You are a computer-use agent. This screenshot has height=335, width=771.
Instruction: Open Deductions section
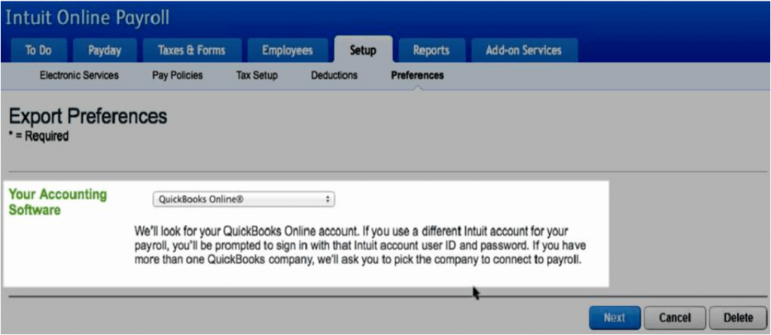334,76
